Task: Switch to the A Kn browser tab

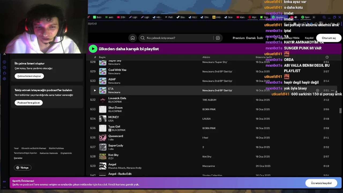Action: click(217, 17)
